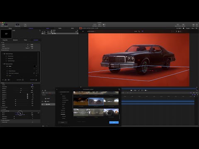Click the purple icon in canvas top bar
Viewport: 199px width, 149px height.
[143, 31]
